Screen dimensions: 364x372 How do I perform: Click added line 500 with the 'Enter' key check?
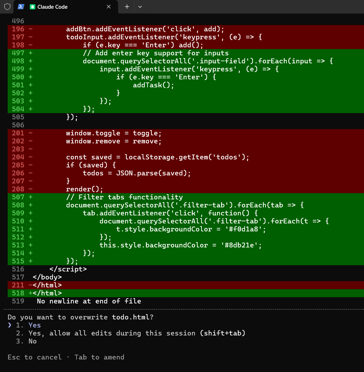click(x=186, y=77)
